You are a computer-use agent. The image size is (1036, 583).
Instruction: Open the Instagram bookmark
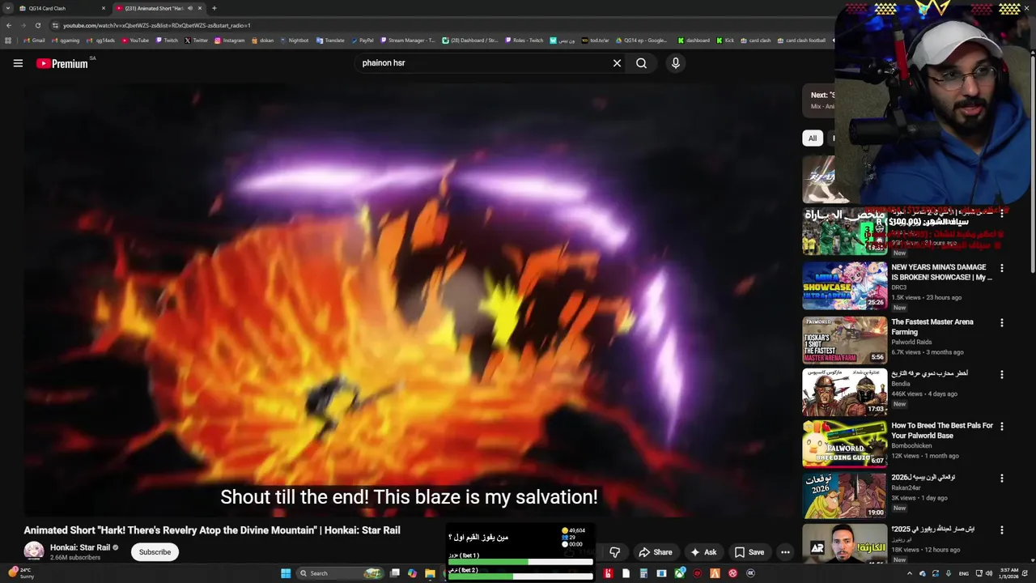click(229, 40)
